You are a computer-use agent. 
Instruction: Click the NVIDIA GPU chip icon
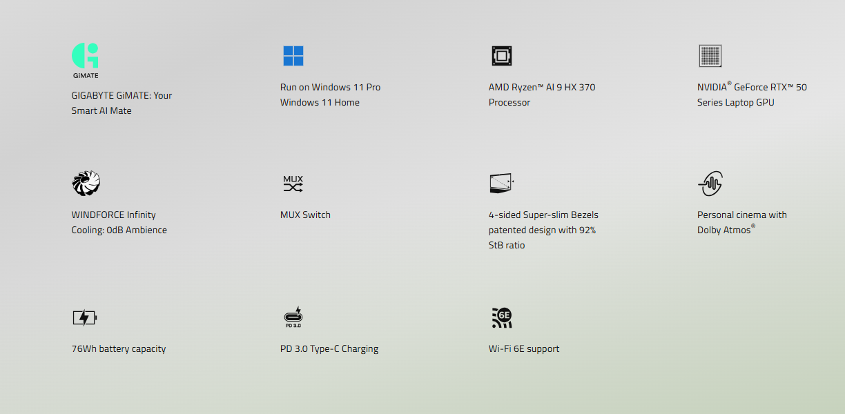point(710,56)
